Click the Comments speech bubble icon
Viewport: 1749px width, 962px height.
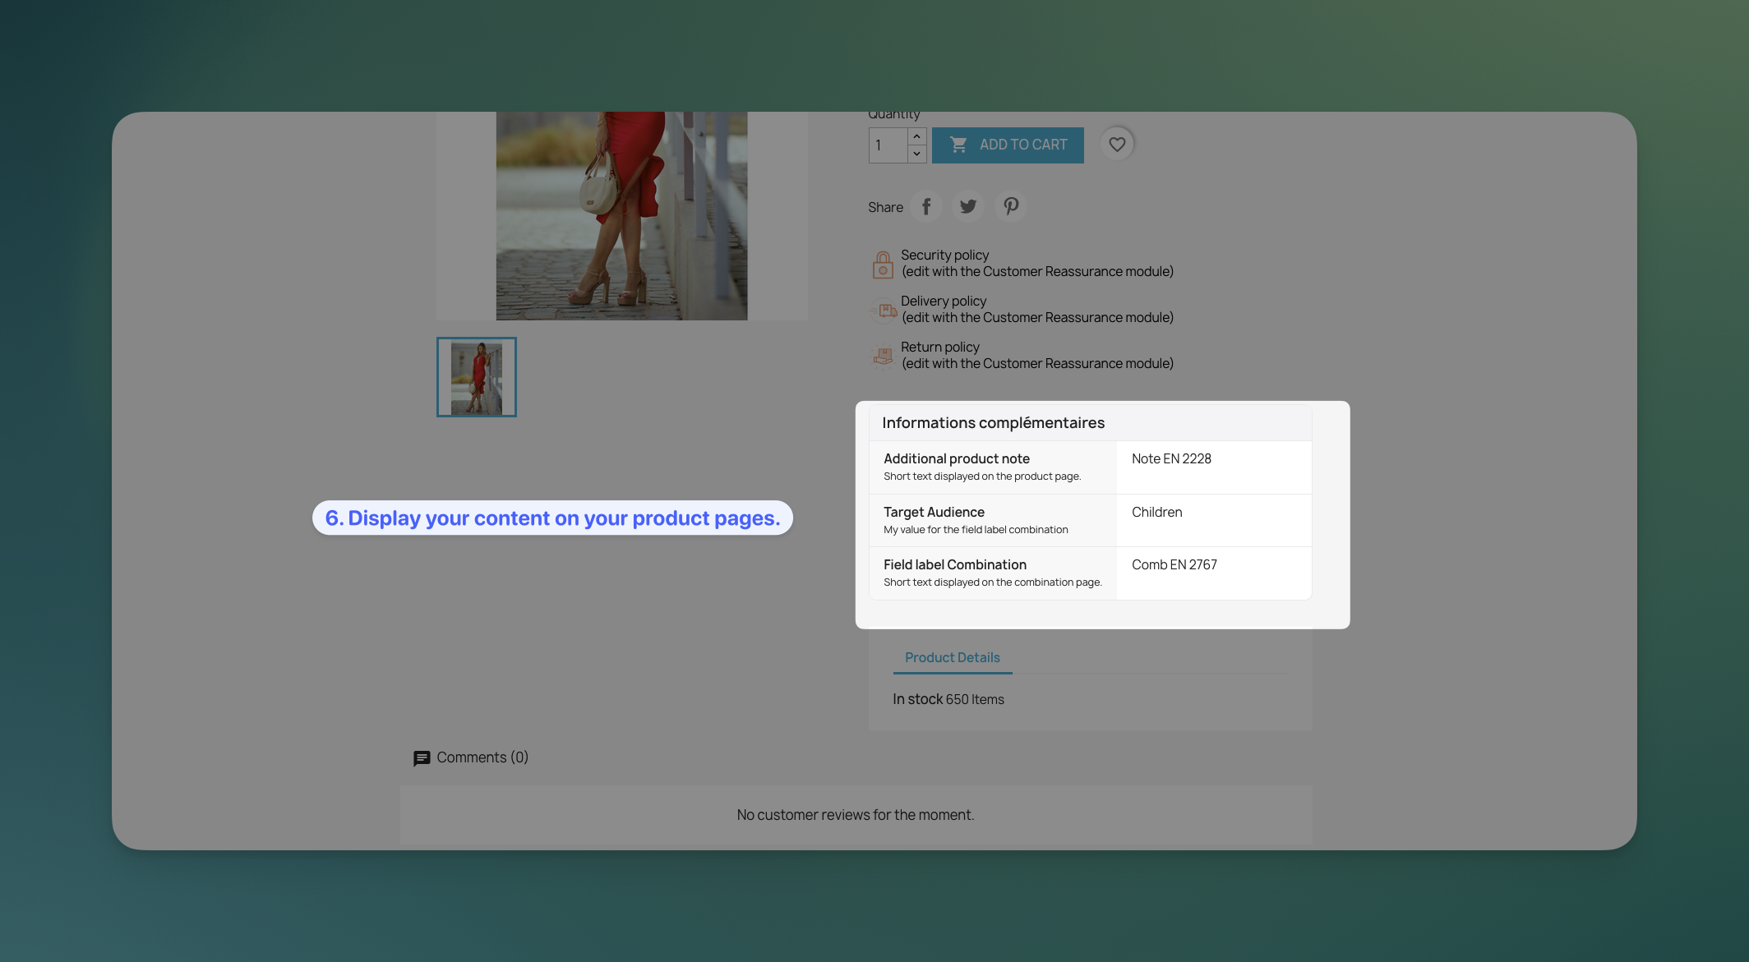(x=422, y=758)
